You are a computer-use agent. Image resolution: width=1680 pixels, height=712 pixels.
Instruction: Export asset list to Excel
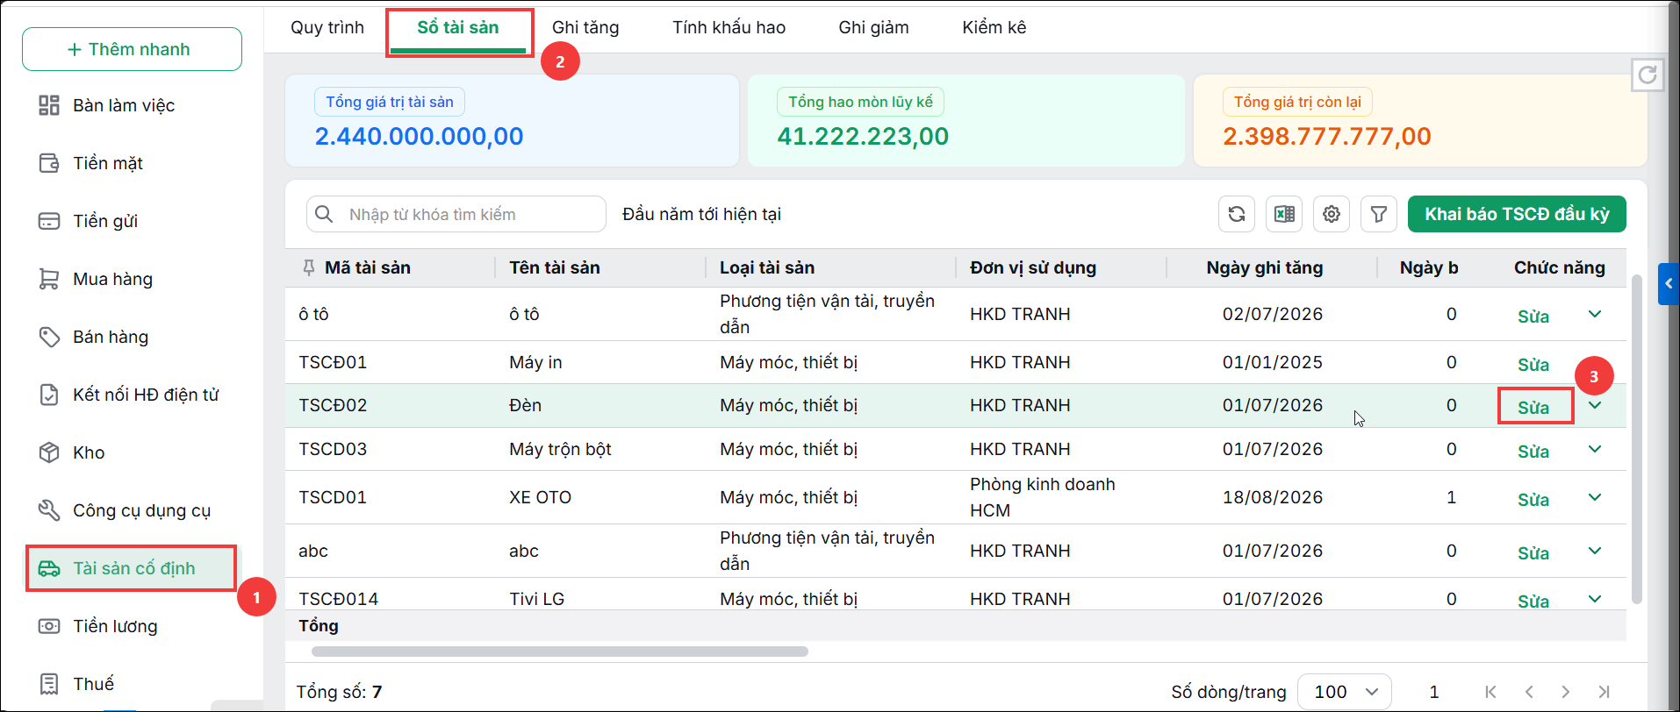1284,214
